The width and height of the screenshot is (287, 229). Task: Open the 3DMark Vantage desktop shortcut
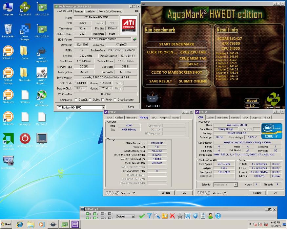(x=8, y=76)
